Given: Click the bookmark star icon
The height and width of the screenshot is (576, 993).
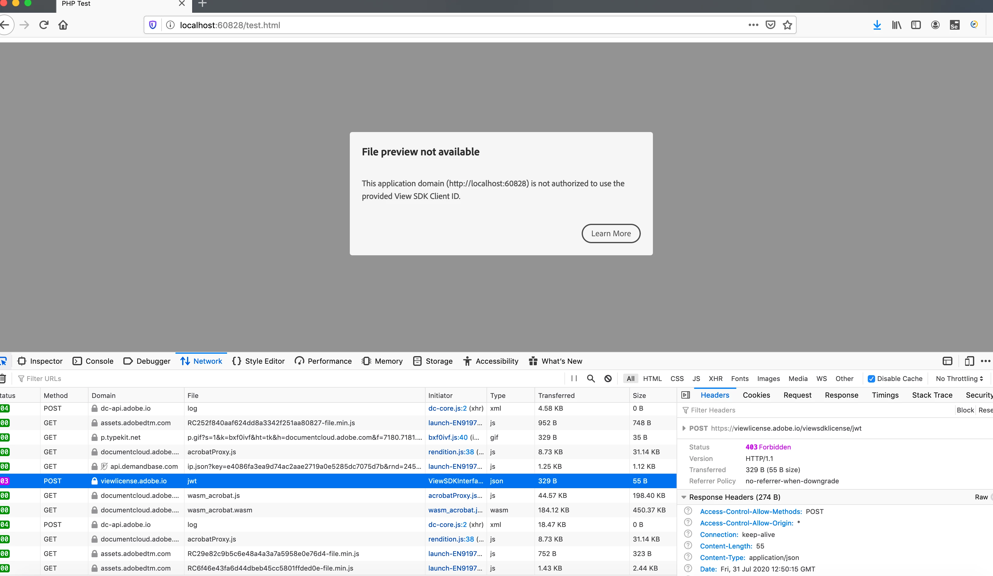Looking at the screenshot, I should 787,25.
